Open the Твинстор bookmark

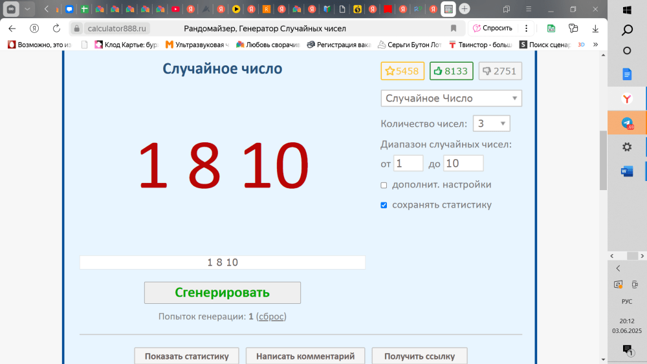coord(480,45)
